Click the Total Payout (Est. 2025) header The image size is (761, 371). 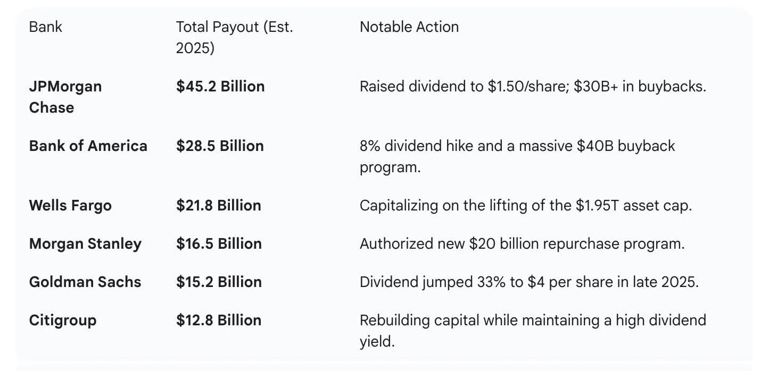234,37
